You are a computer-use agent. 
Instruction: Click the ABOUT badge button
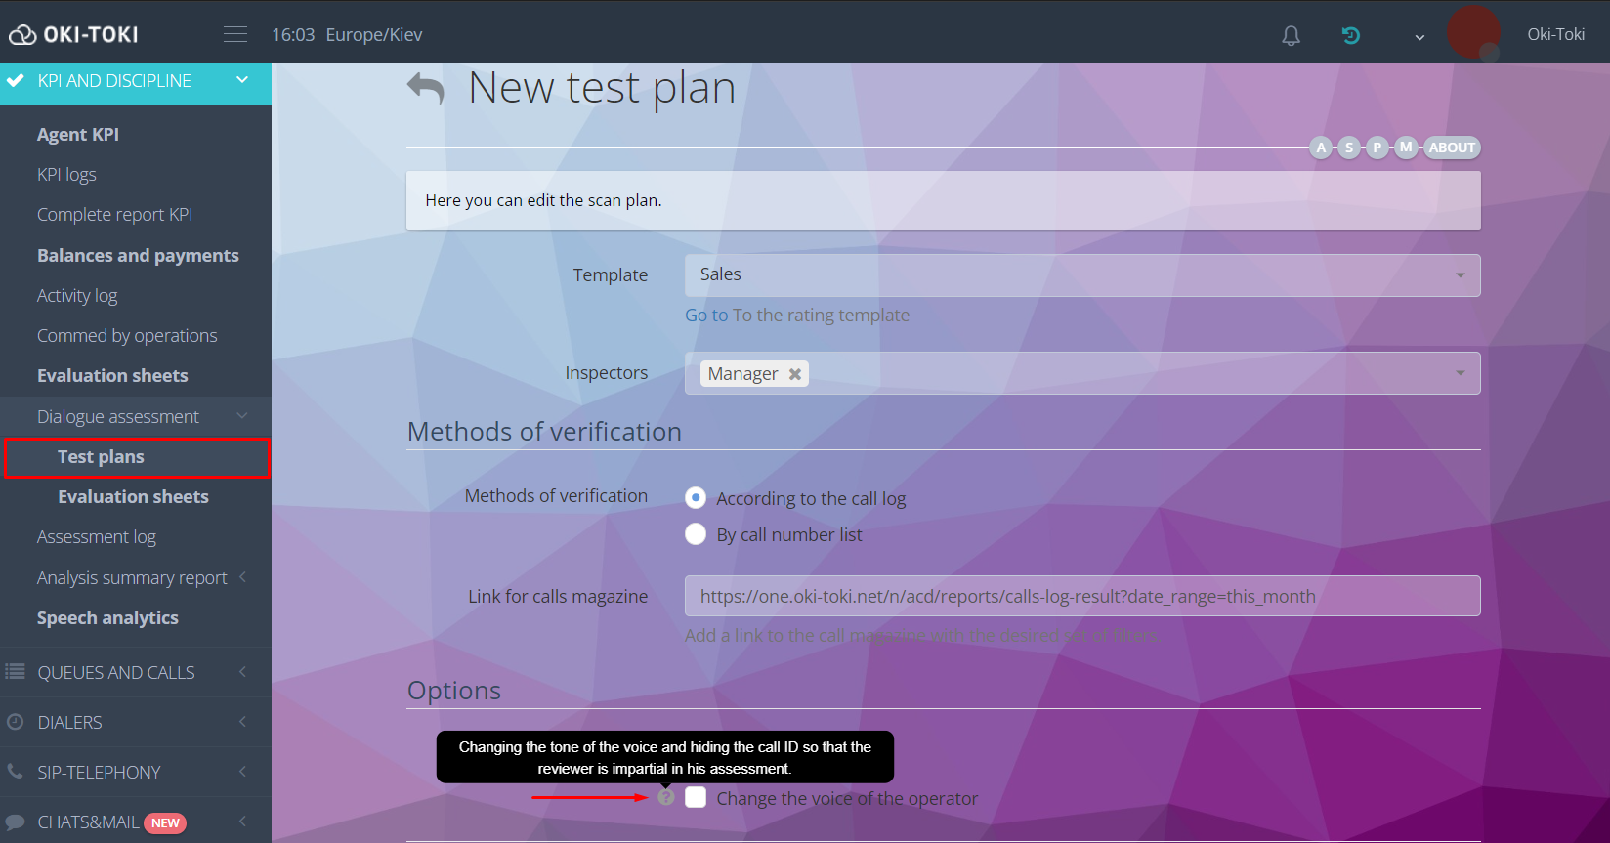tap(1451, 148)
